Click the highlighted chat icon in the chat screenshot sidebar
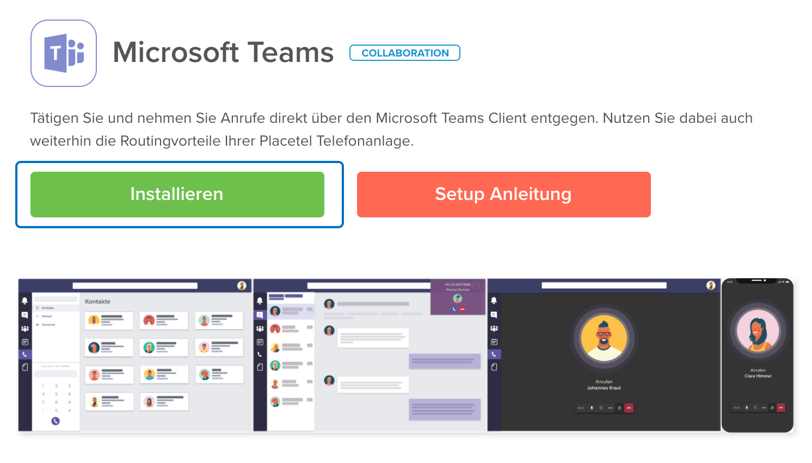 (x=260, y=315)
